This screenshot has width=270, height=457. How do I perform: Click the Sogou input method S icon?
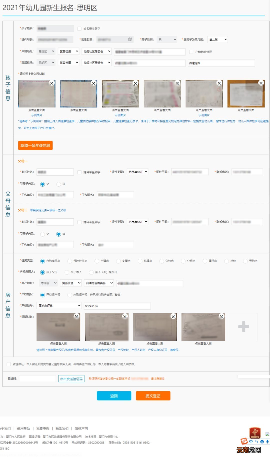coord(244,441)
